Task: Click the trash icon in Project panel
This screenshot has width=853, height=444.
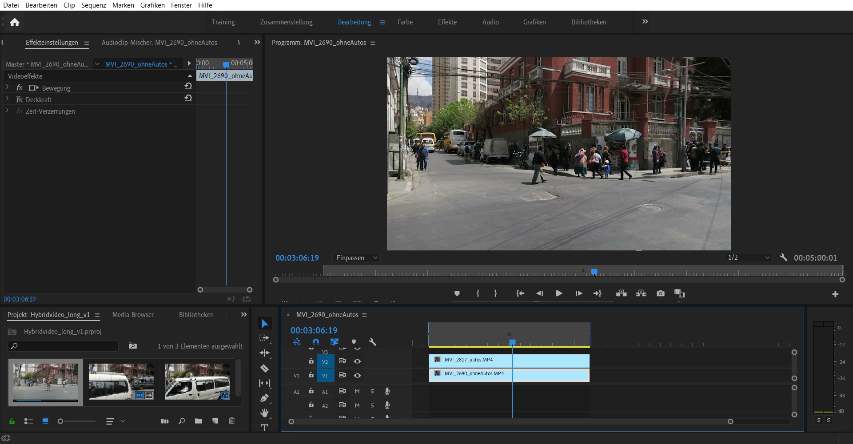Action: pyautogui.click(x=231, y=421)
